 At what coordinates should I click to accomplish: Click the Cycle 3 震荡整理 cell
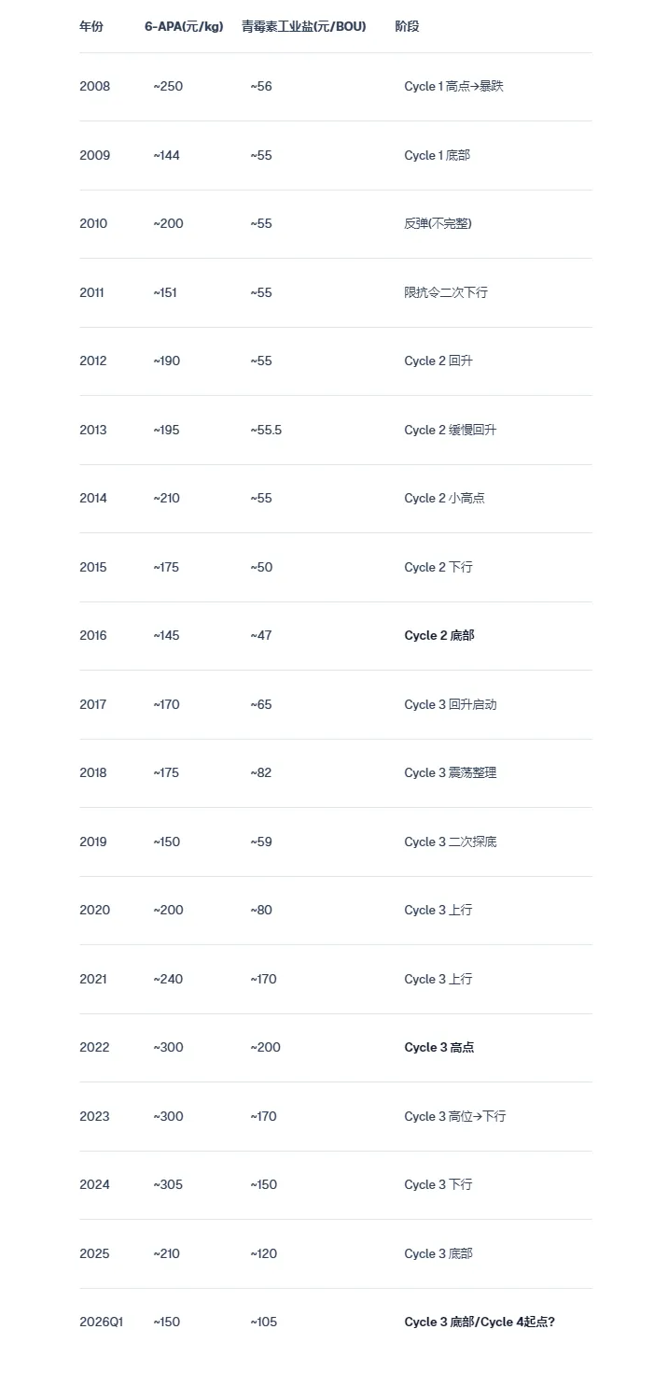[x=450, y=773]
